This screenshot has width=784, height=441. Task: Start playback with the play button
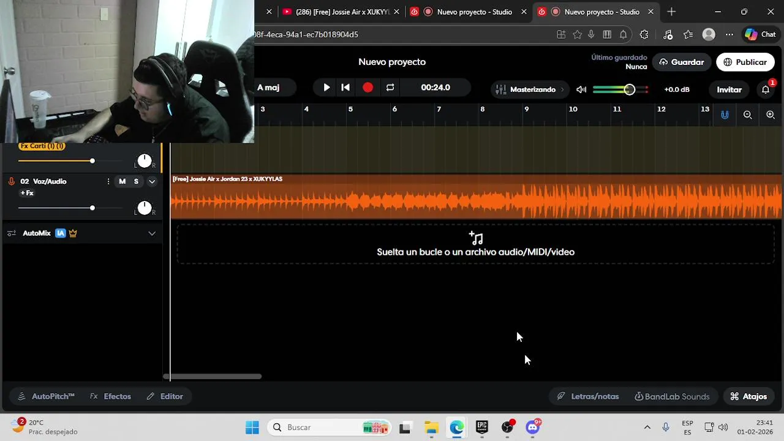point(326,88)
